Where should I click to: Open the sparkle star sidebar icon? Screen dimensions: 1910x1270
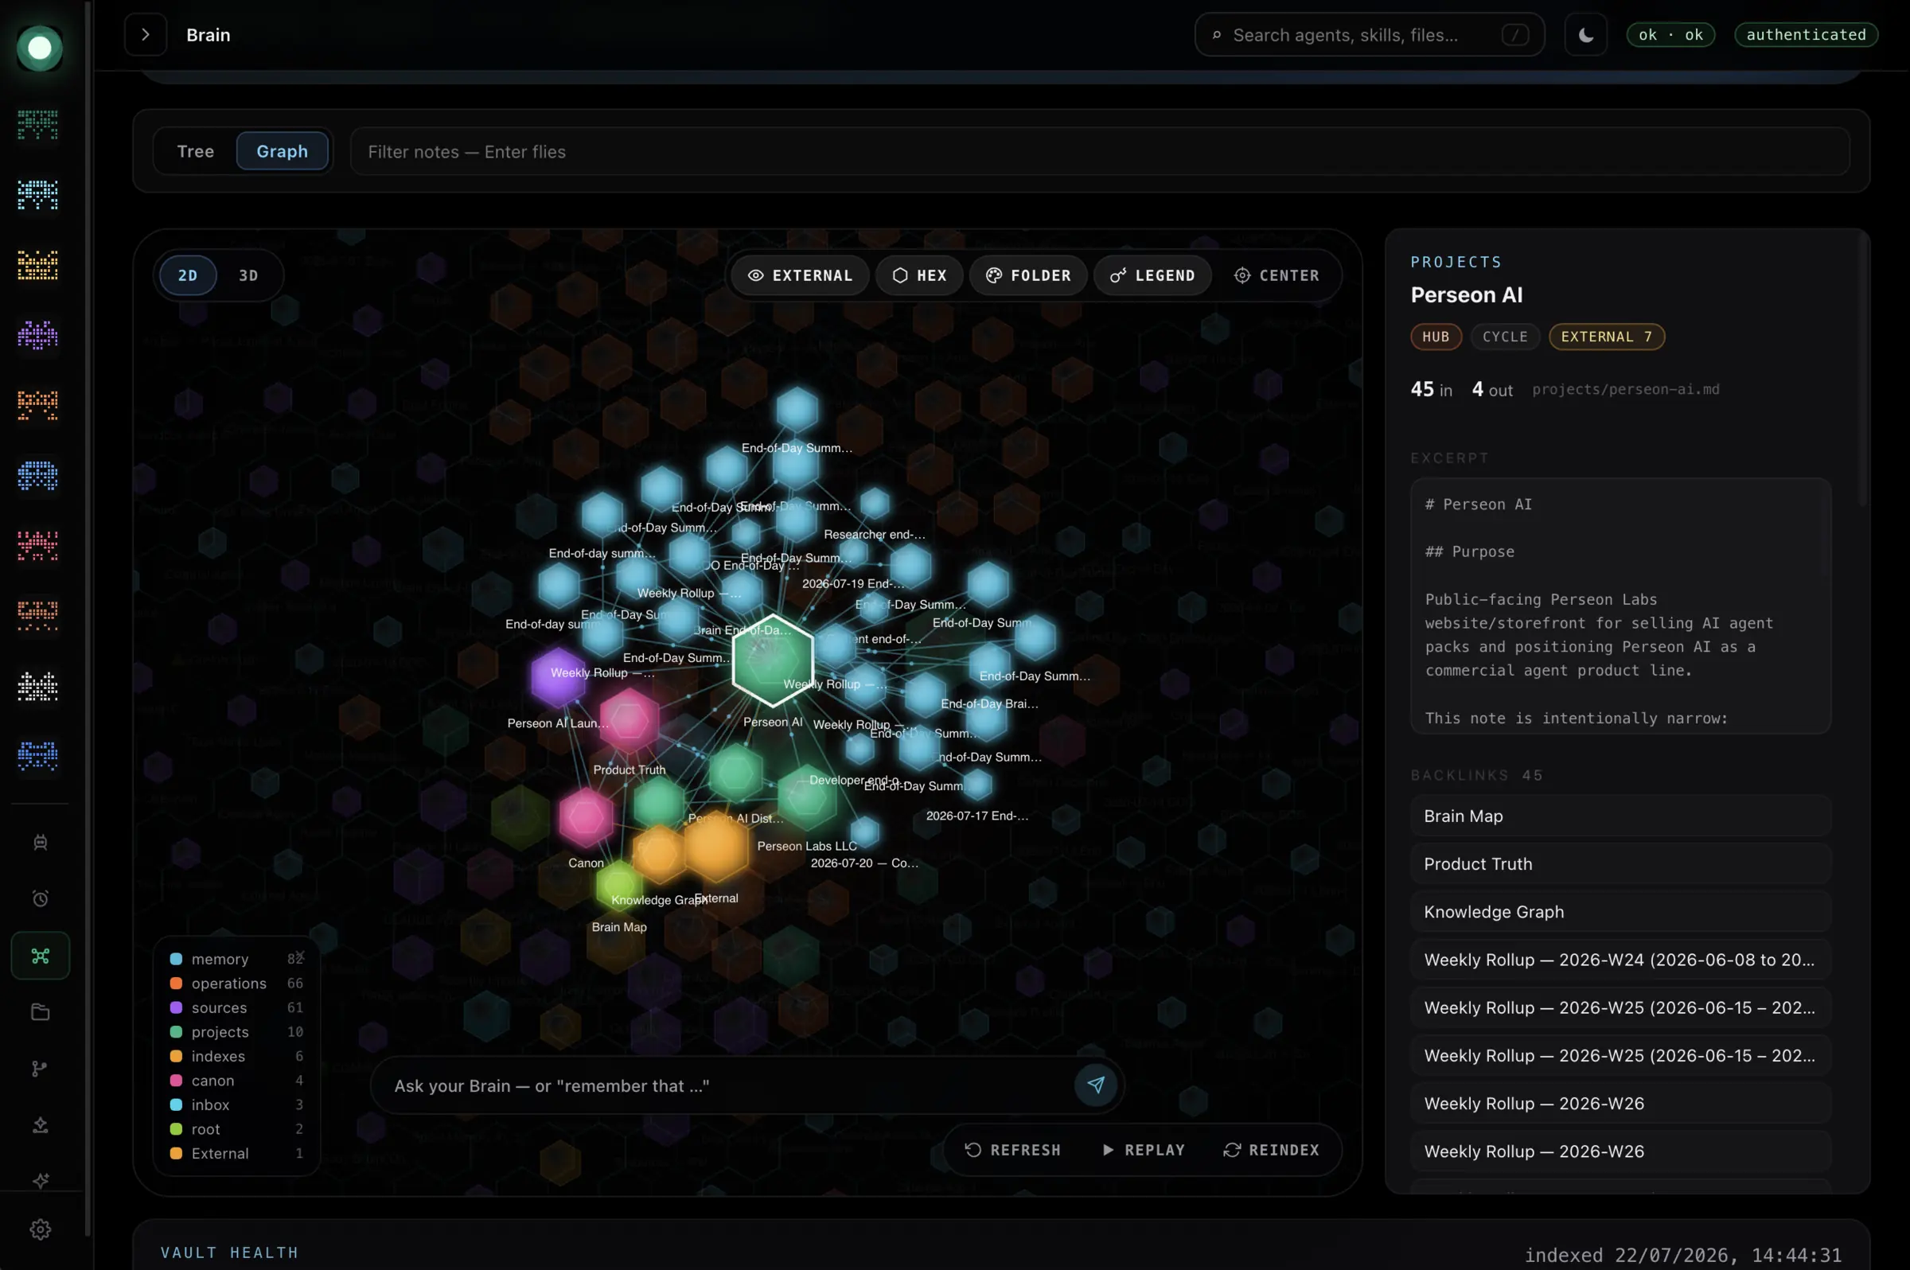[40, 1181]
